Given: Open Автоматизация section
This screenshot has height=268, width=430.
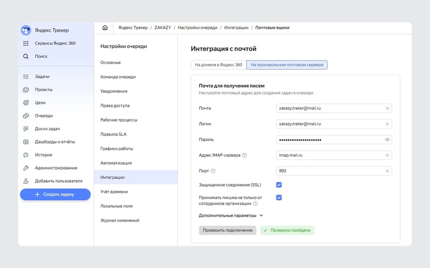Looking at the screenshot, I should 136,163.
